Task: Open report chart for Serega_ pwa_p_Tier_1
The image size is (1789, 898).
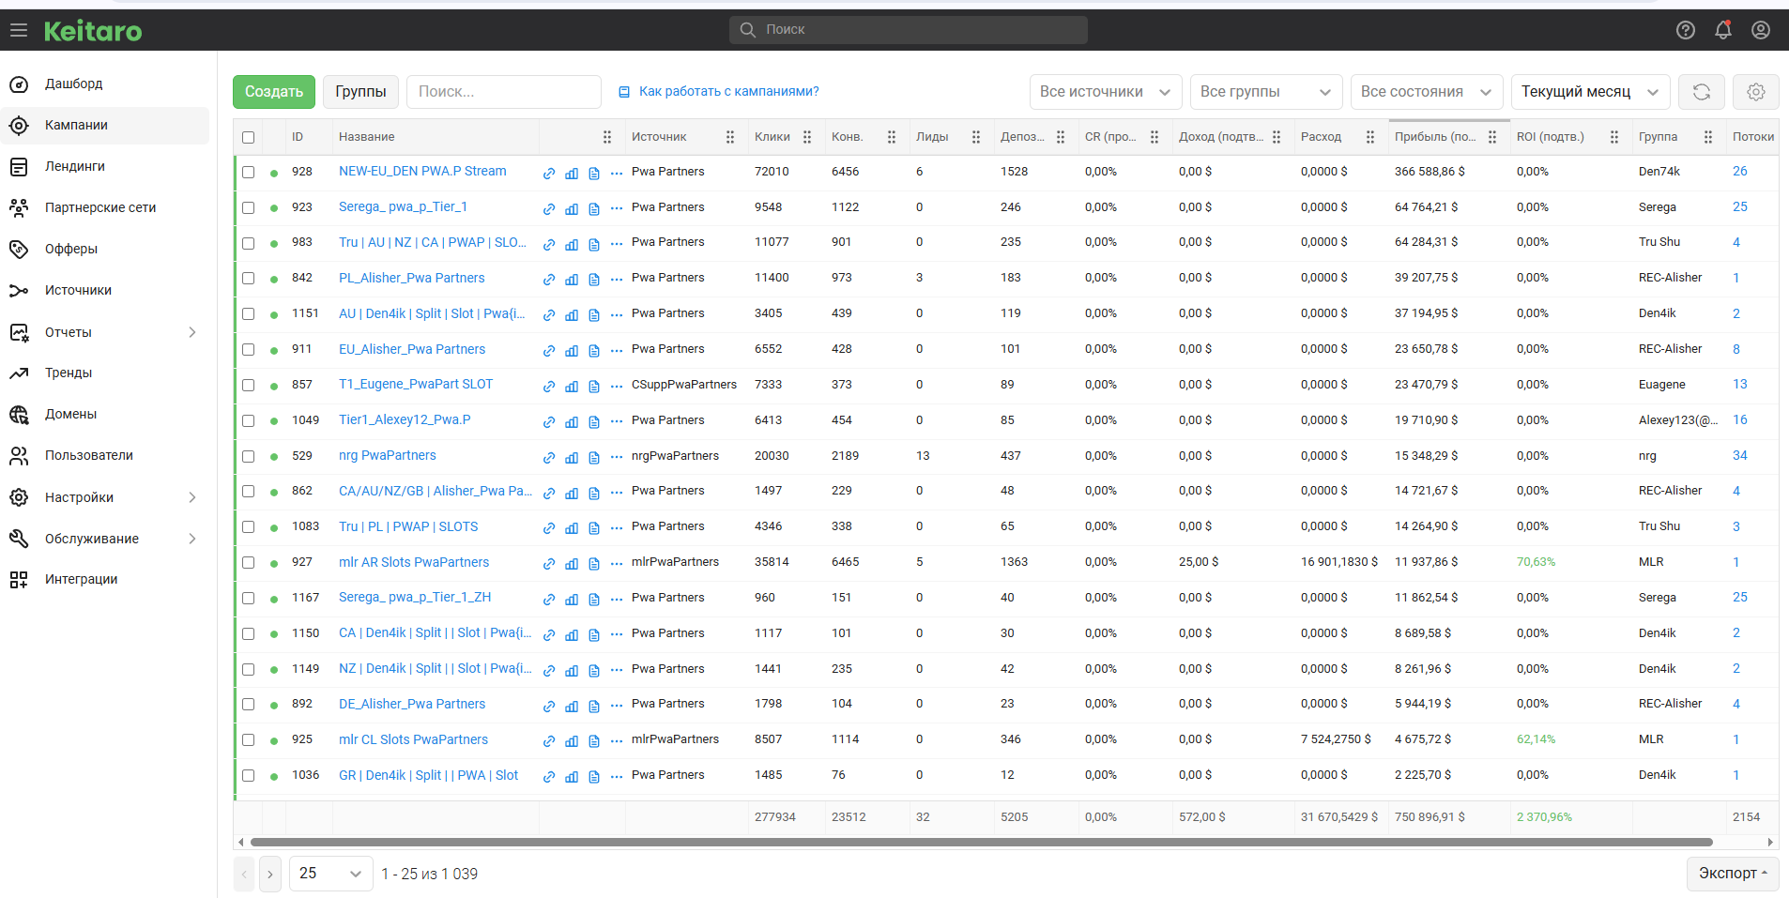Action: [x=572, y=208]
